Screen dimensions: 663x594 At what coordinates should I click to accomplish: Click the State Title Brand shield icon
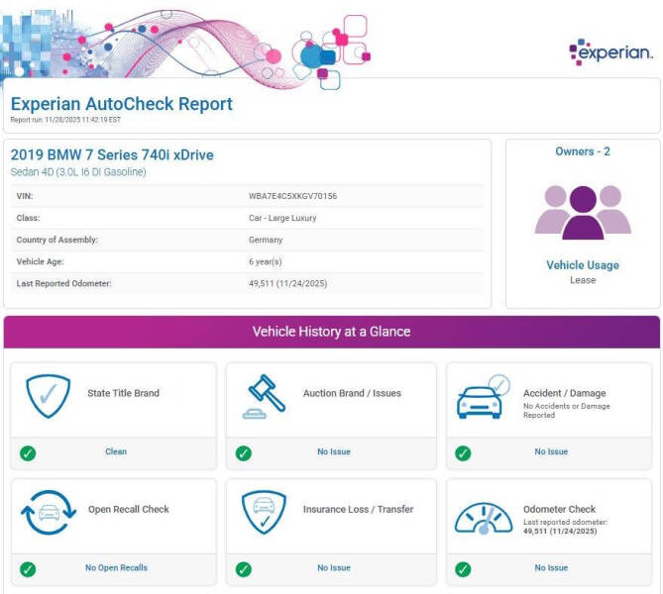point(49,396)
